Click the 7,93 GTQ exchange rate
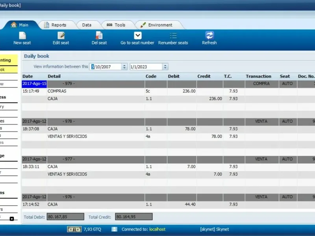Image resolution: width=315 pixels, height=236 pixels. click(93, 229)
